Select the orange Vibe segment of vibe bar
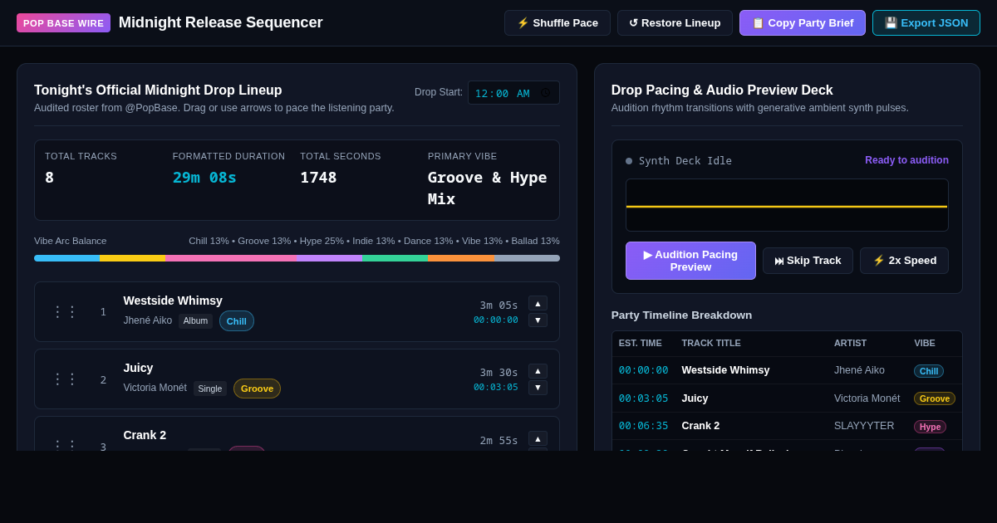Image resolution: width=997 pixels, height=523 pixels. (x=461, y=258)
